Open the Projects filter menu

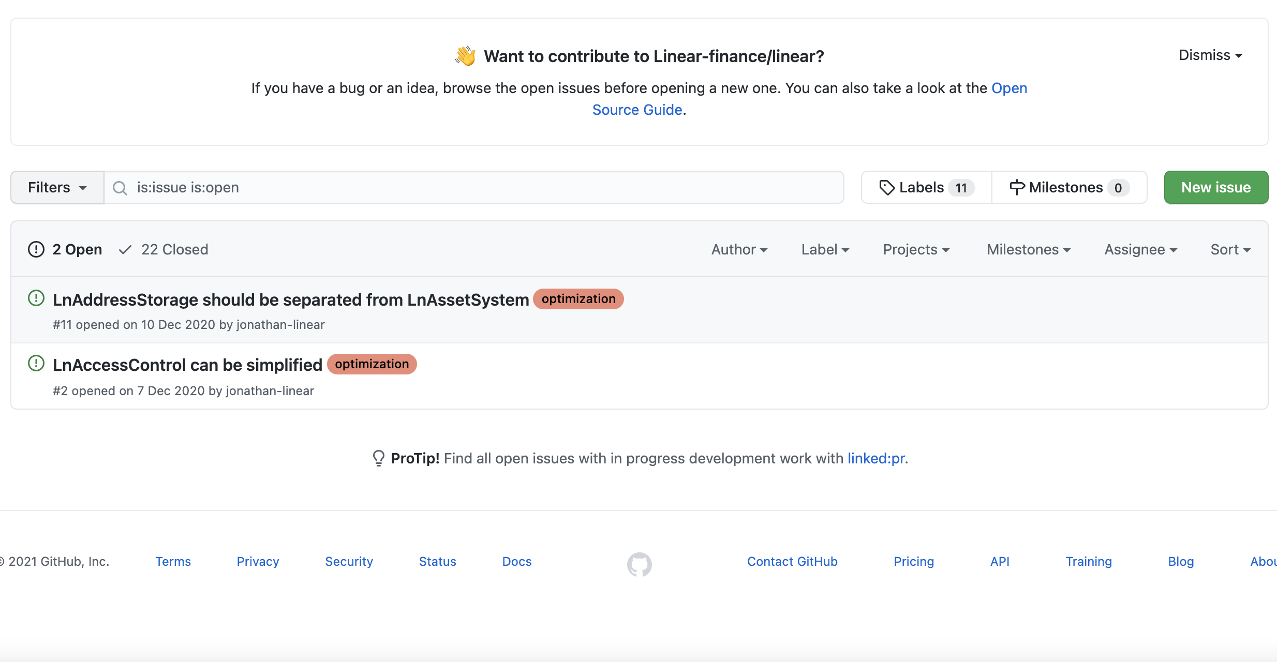[916, 249]
